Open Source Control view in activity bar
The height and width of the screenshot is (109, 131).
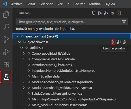pyautogui.click(x=6, y=40)
